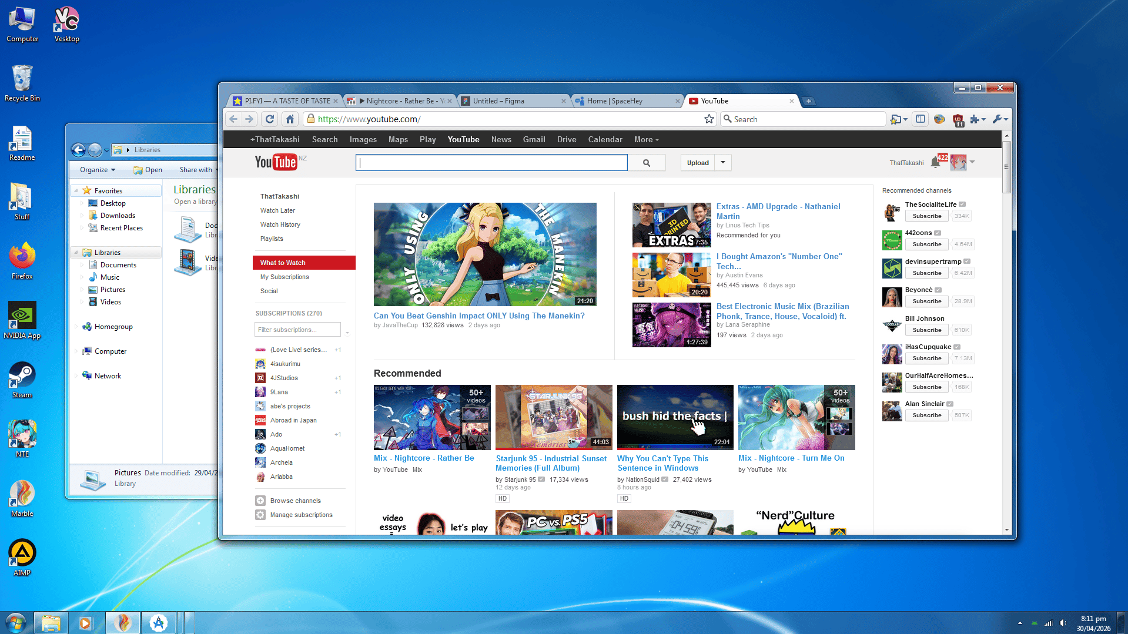Open the browser Home page icon

pyautogui.click(x=290, y=119)
